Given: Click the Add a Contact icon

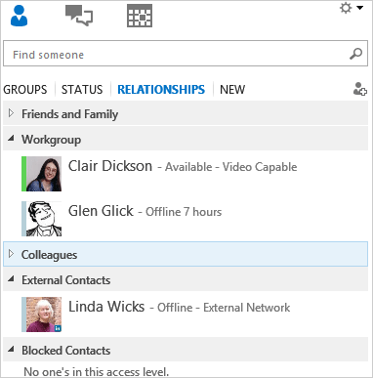Looking at the screenshot, I should pyautogui.click(x=360, y=89).
